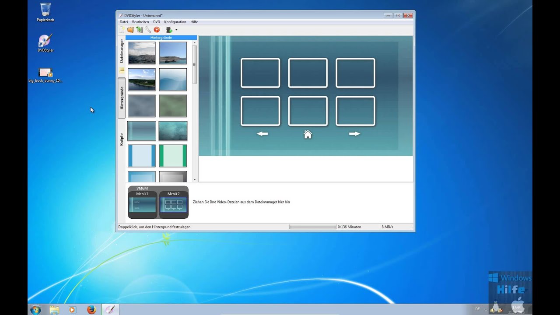The width and height of the screenshot is (560, 315).
Task: Open DVD options via the wrench icon
Action: pyautogui.click(x=148, y=30)
